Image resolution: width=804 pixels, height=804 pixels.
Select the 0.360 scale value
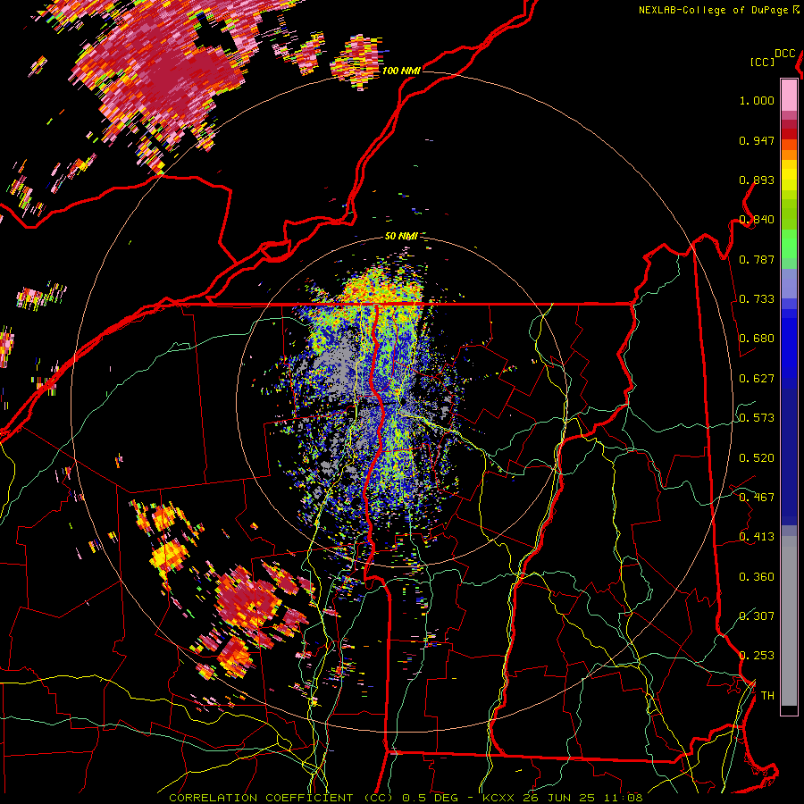point(757,577)
